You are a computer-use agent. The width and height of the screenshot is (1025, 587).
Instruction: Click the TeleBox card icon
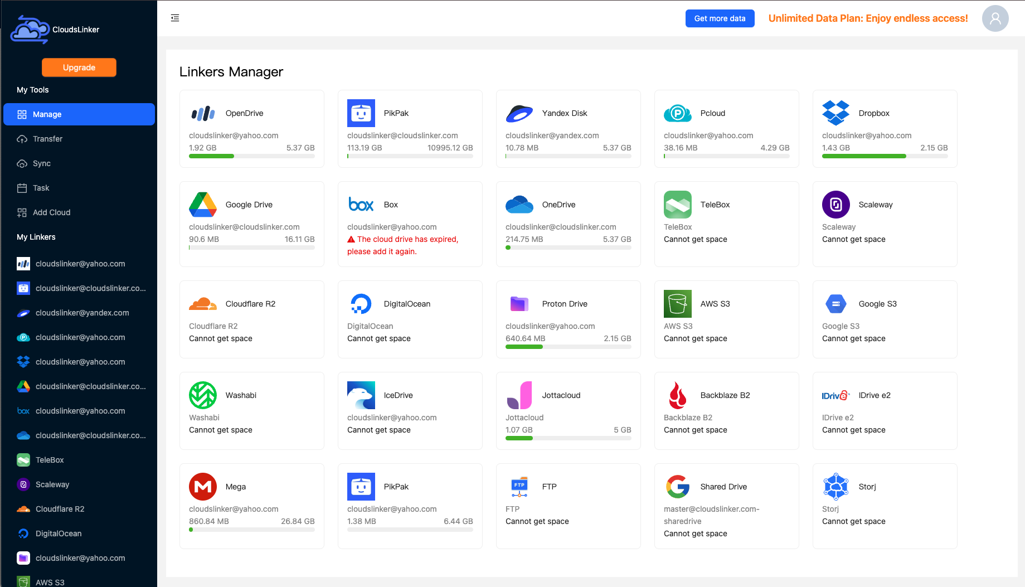[678, 205]
